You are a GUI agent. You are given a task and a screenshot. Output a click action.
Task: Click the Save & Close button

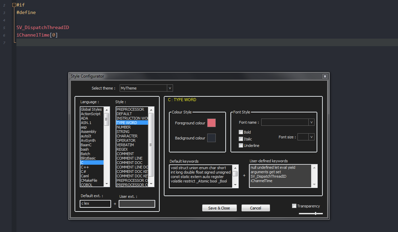pyautogui.click(x=219, y=208)
